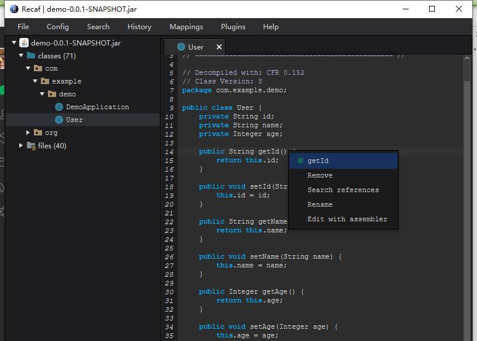Minimize the Recaf window
The height and width of the screenshot is (341, 477).
click(x=406, y=9)
